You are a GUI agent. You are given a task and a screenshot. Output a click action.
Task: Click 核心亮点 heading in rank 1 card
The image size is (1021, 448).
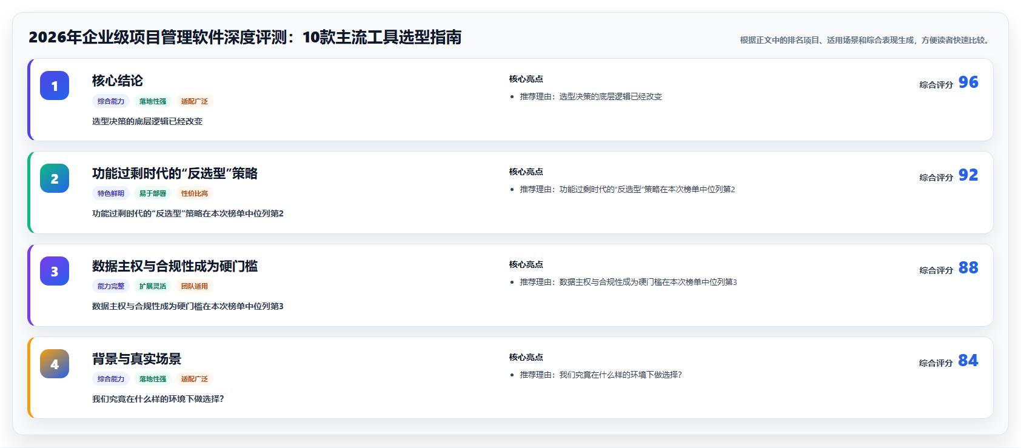[526, 79]
